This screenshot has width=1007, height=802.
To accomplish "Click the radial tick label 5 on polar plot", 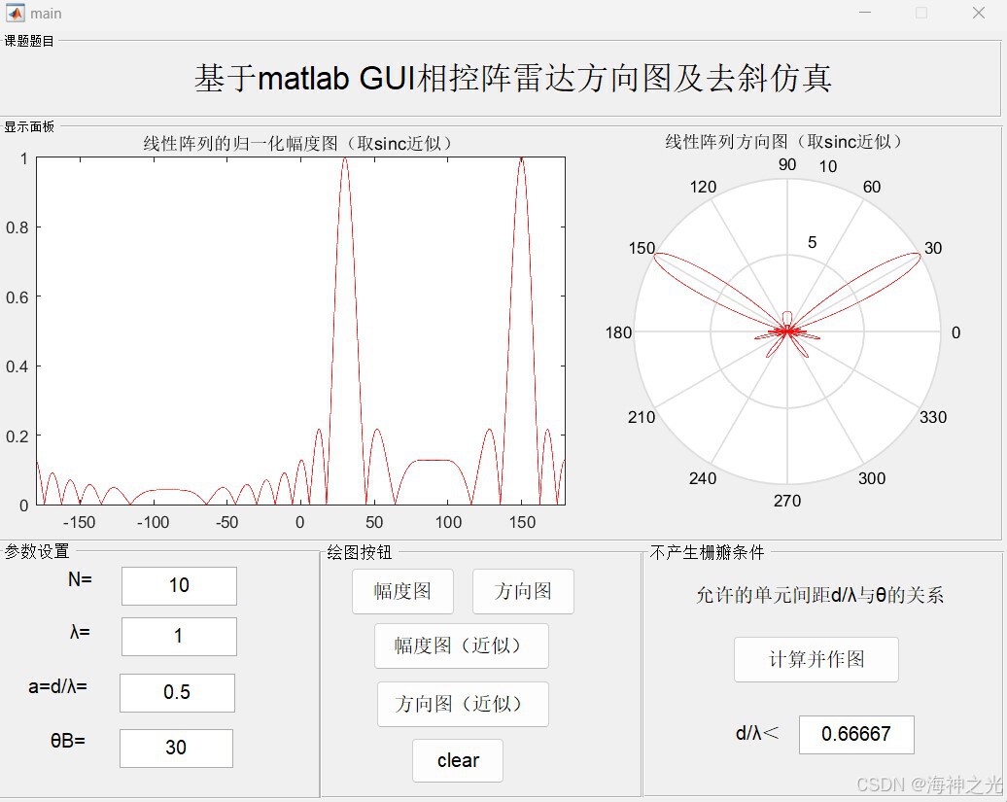I will 813,243.
